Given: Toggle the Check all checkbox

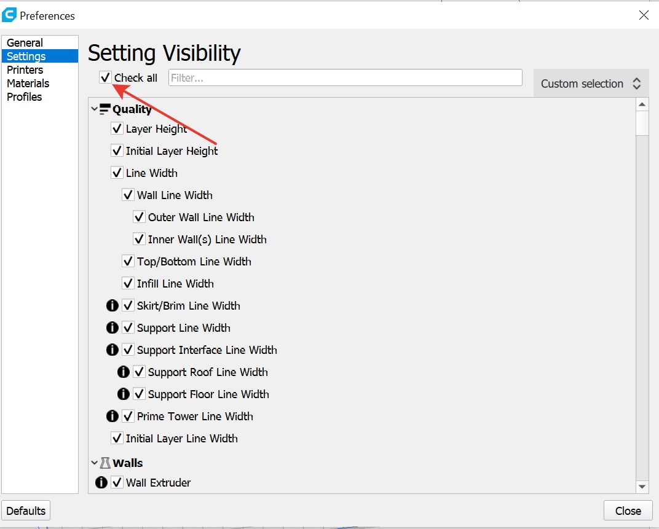Looking at the screenshot, I should (105, 77).
